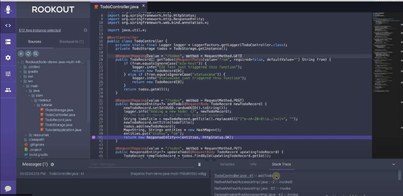Collapse the main folder
The width and height of the screenshot is (403, 196).
pos(24,86)
